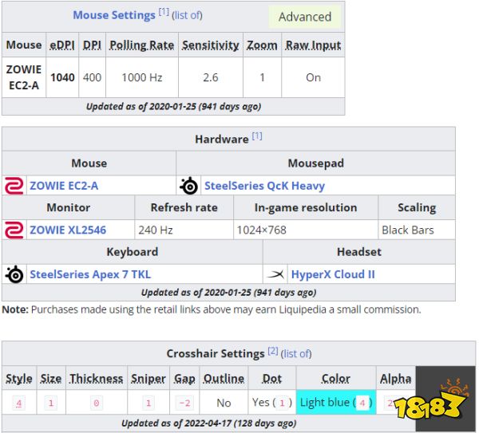Click the crosshair Thickness header
This screenshot has width=479, height=433.
97,379
